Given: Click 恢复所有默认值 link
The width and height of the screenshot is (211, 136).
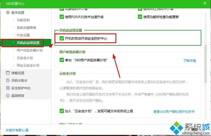Looking at the screenshot, I should point(17,130).
